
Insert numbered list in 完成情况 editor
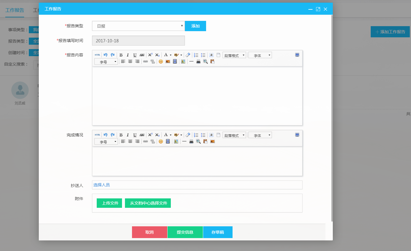point(196,135)
